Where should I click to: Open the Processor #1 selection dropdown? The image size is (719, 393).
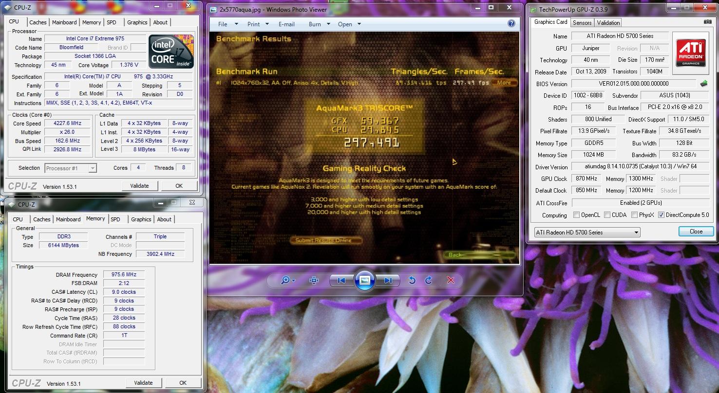click(71, 168)
